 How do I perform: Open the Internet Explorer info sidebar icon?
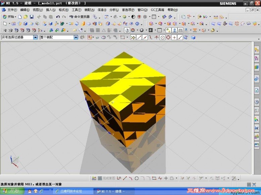coord(257,79)
